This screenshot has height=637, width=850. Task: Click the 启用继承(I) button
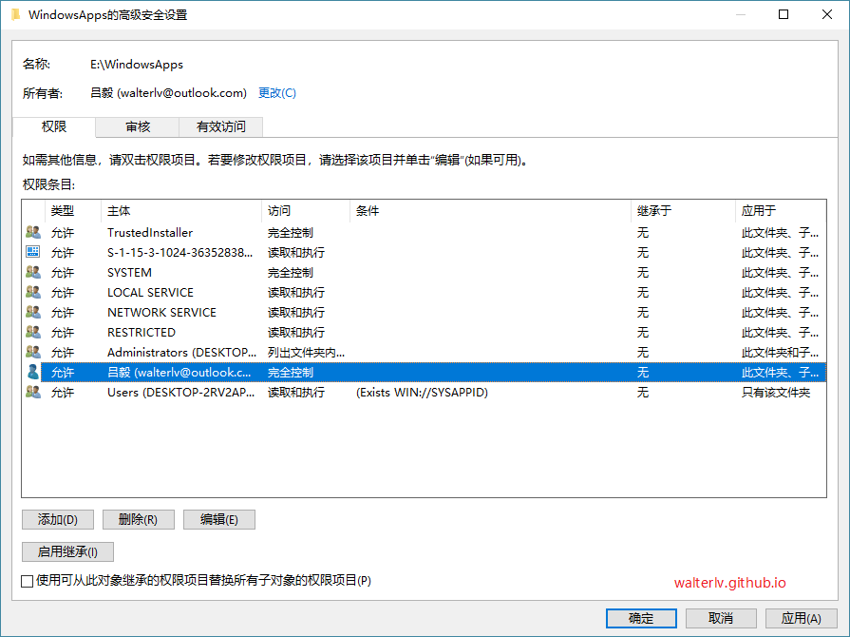coord(66,551)
